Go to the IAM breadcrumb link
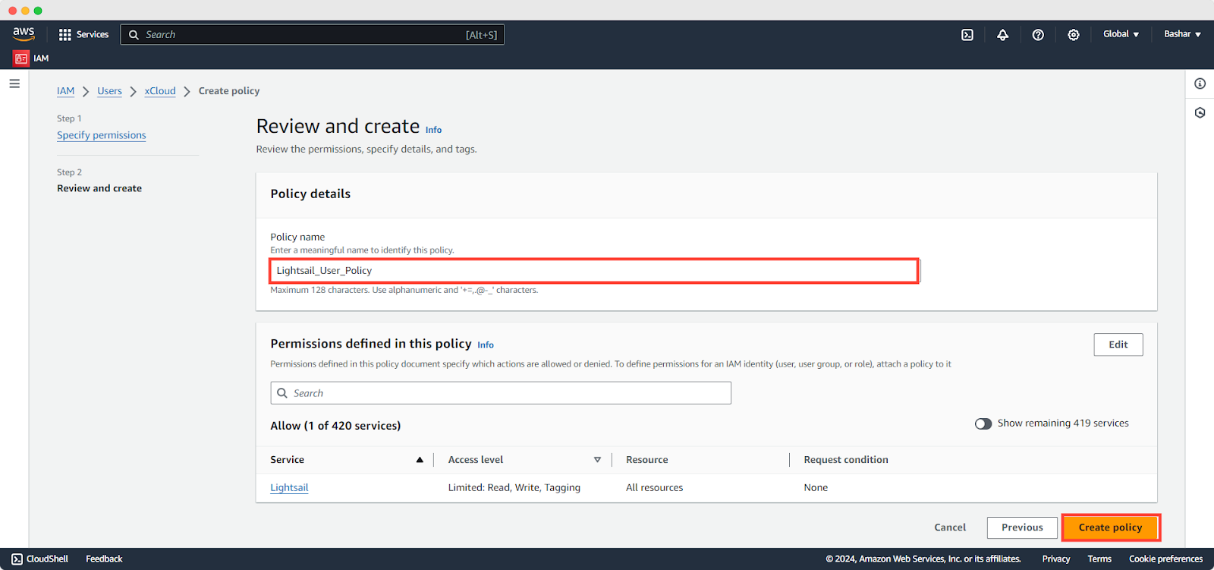The height and width of the screenshot is (570, 1214). click(x=66, y=91)
